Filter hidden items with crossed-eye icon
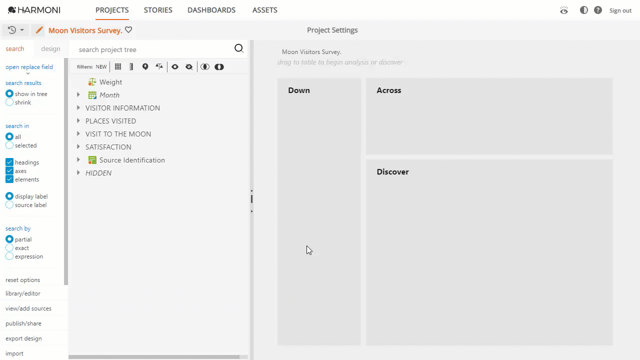Viewport: 640px width, 360px height. tap(189, 66)
